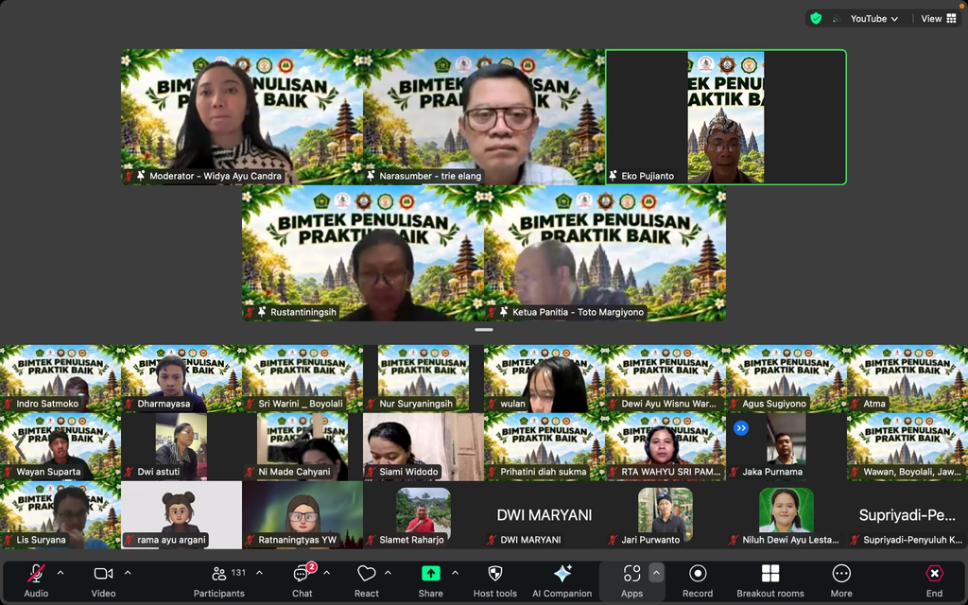This screenshot has width=968, height=605.
Task: Go to previous page of participant thumbnails
Action: coord(20,446)
